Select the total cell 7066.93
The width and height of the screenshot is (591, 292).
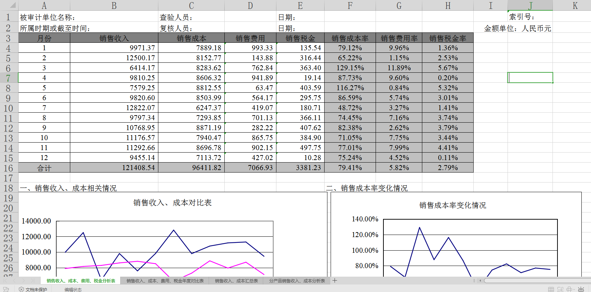click(x=250, y=168)
